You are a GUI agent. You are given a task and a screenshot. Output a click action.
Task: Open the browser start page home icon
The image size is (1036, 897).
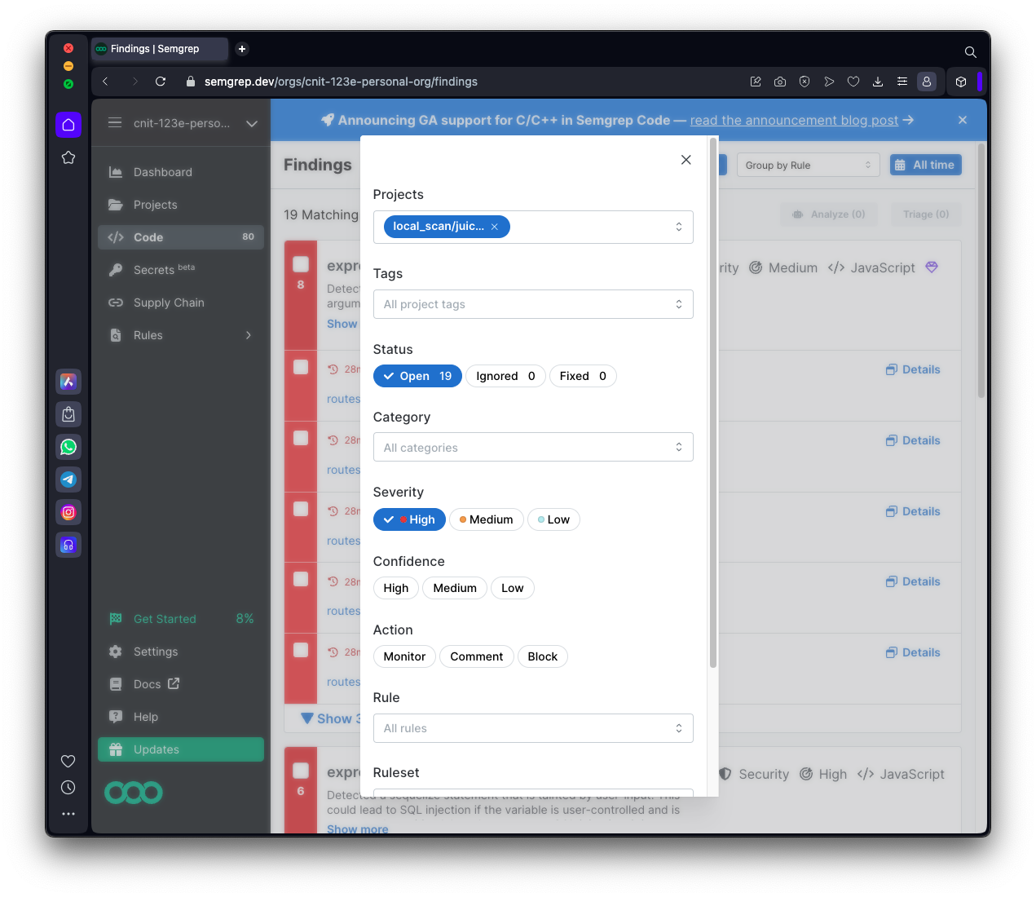68,125
